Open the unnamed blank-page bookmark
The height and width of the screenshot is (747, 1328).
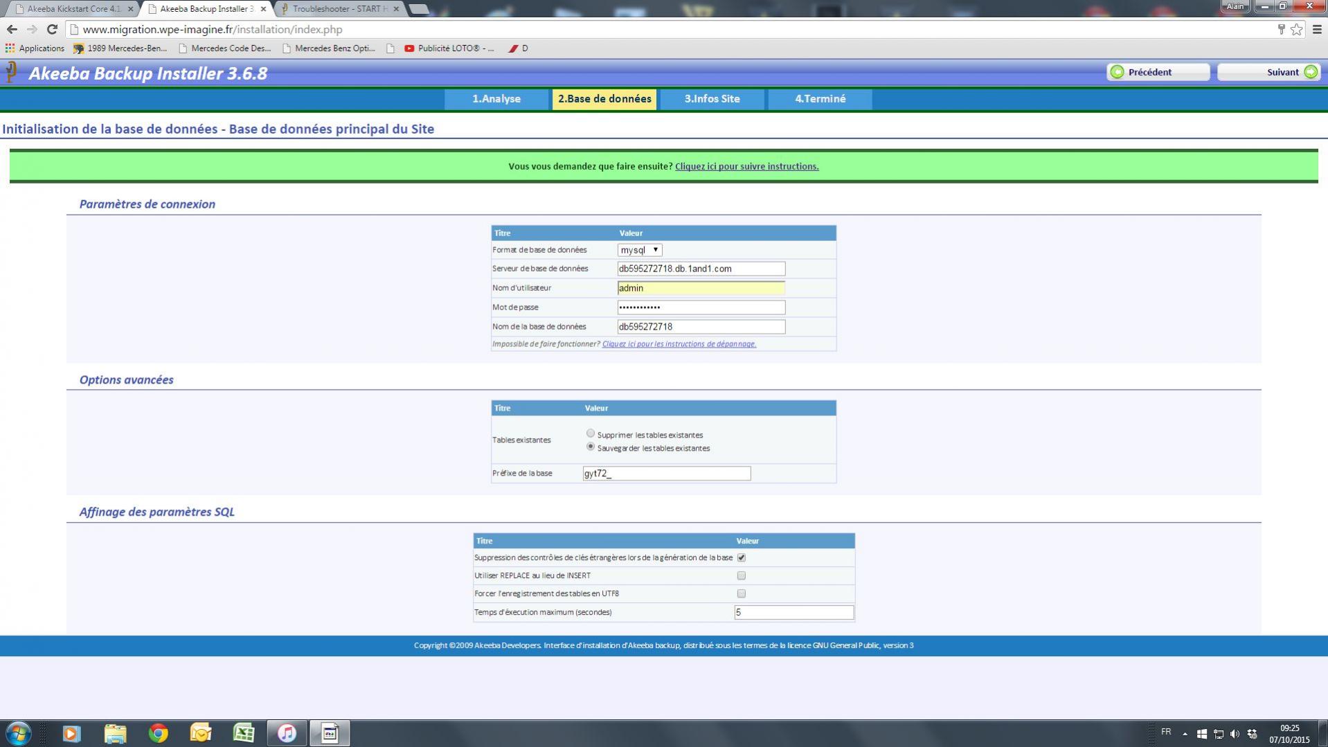[x=391, y=48]
